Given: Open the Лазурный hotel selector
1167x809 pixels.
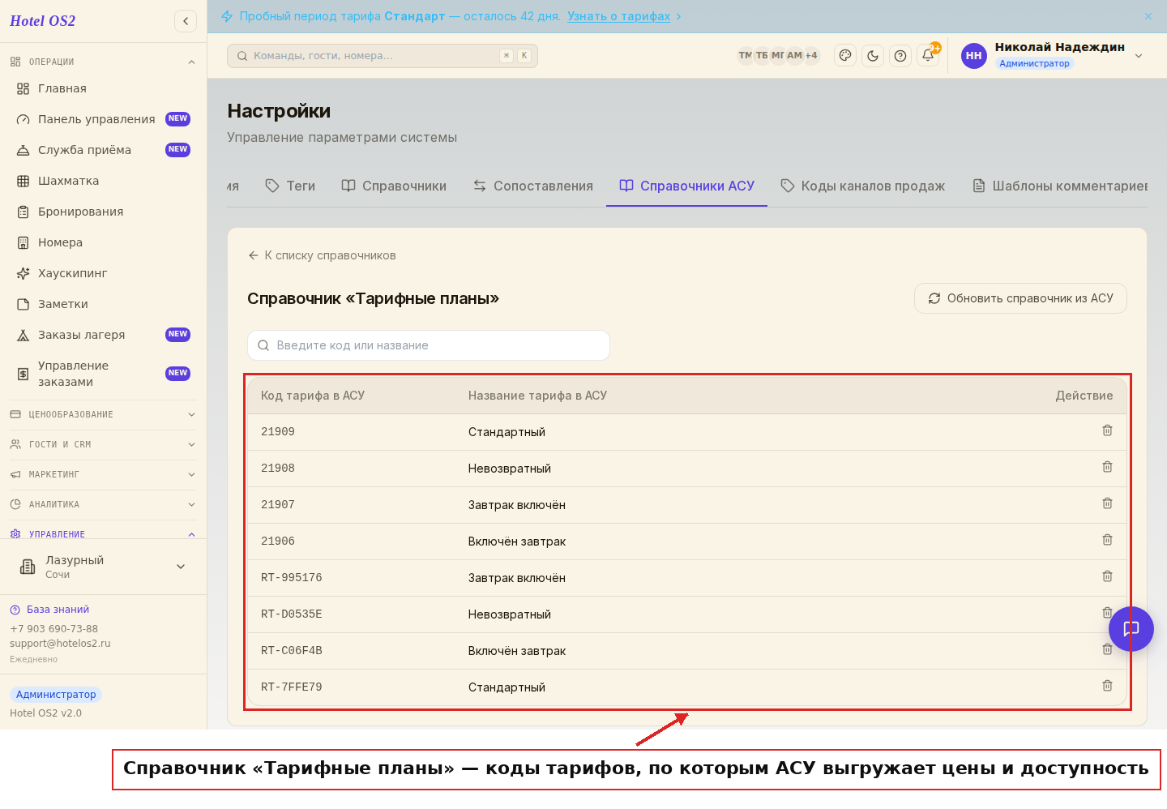Looking at the screenshot, I should (104, 567).
